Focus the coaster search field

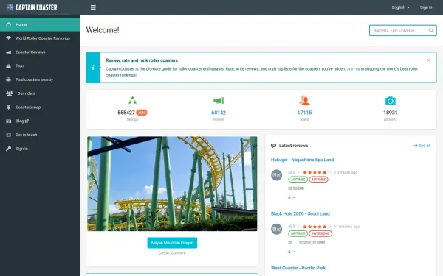pos(402,30)
